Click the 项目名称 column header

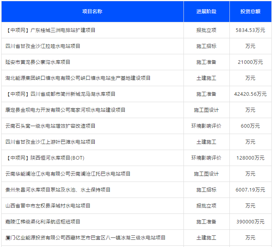click(x=92, y=12)
